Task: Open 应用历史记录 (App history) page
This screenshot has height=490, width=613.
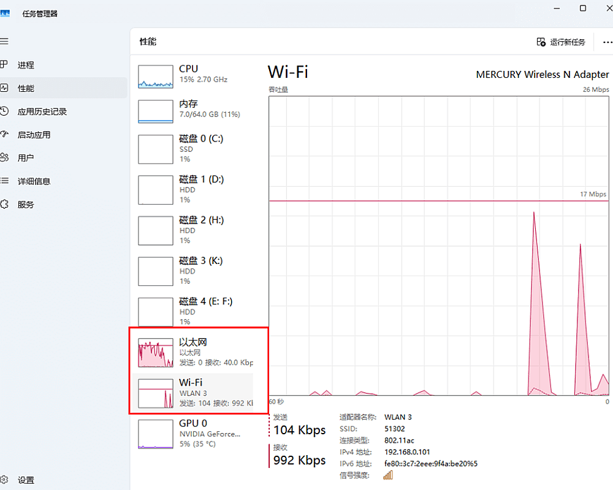Action: point(42,111)
